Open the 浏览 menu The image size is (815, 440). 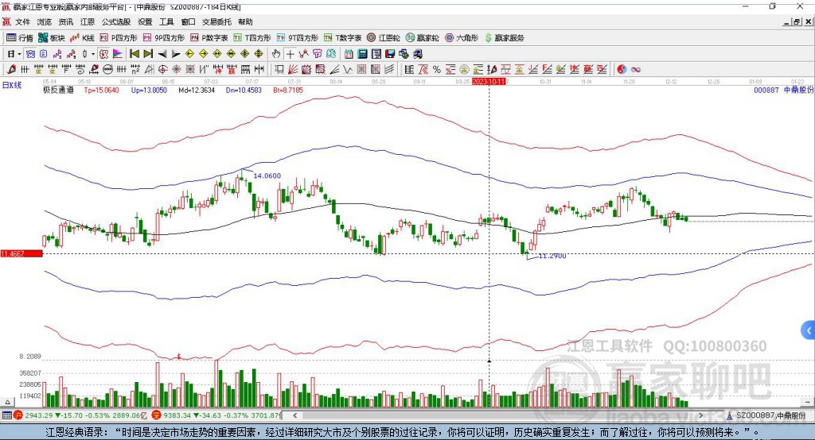[45, 21]
